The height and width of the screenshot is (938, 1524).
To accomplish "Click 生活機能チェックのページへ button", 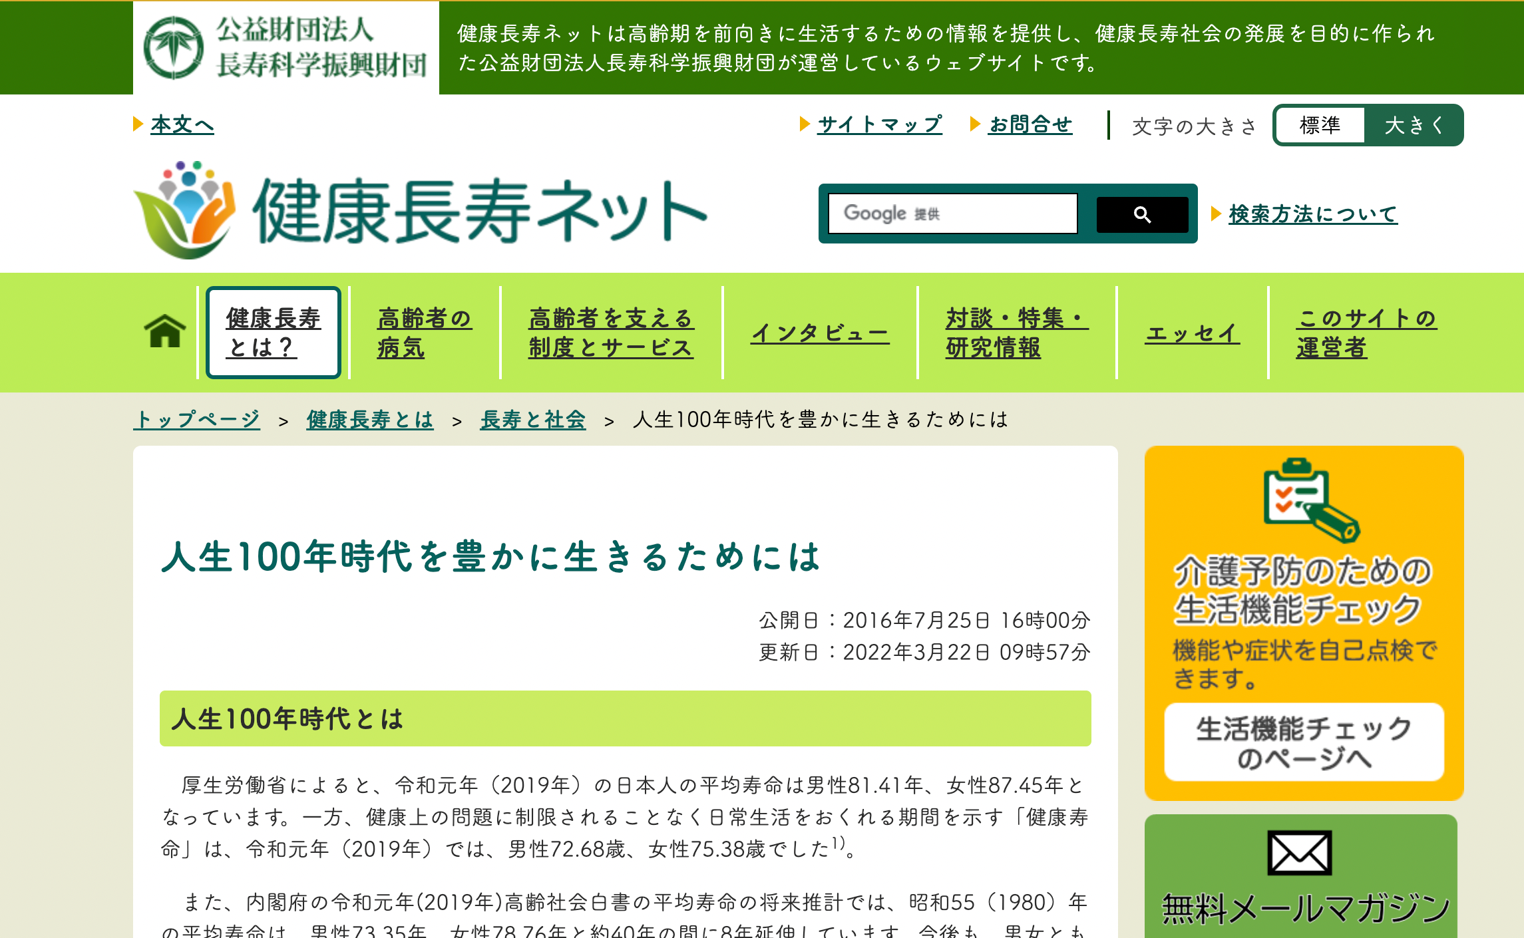I will point(1304,742).
